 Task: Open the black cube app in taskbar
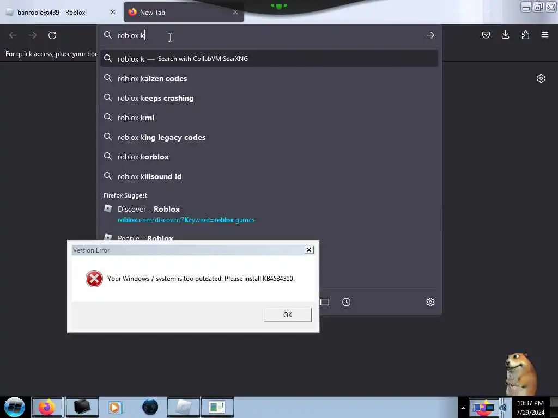[x=81, y=407]
